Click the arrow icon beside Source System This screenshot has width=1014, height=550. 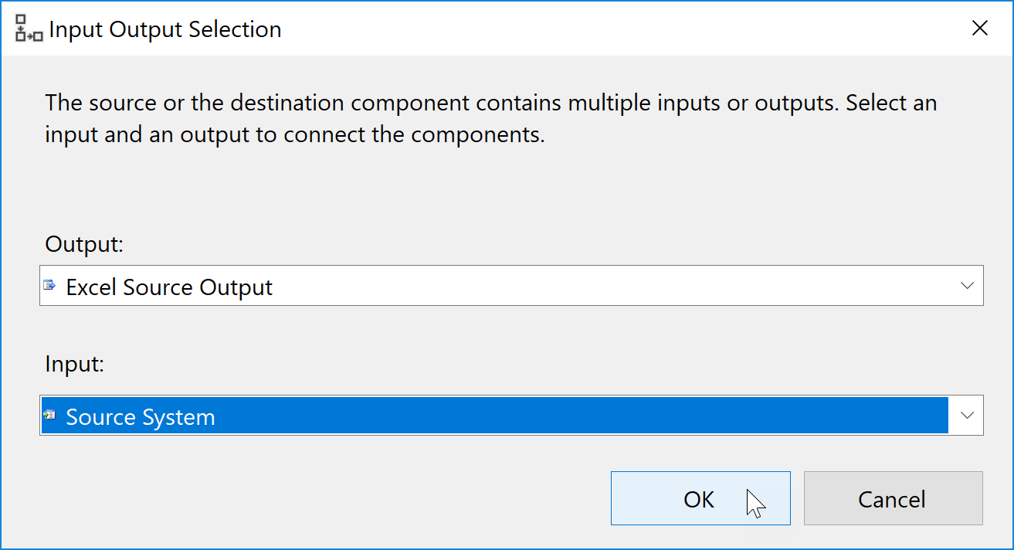[x=50, y=415]
